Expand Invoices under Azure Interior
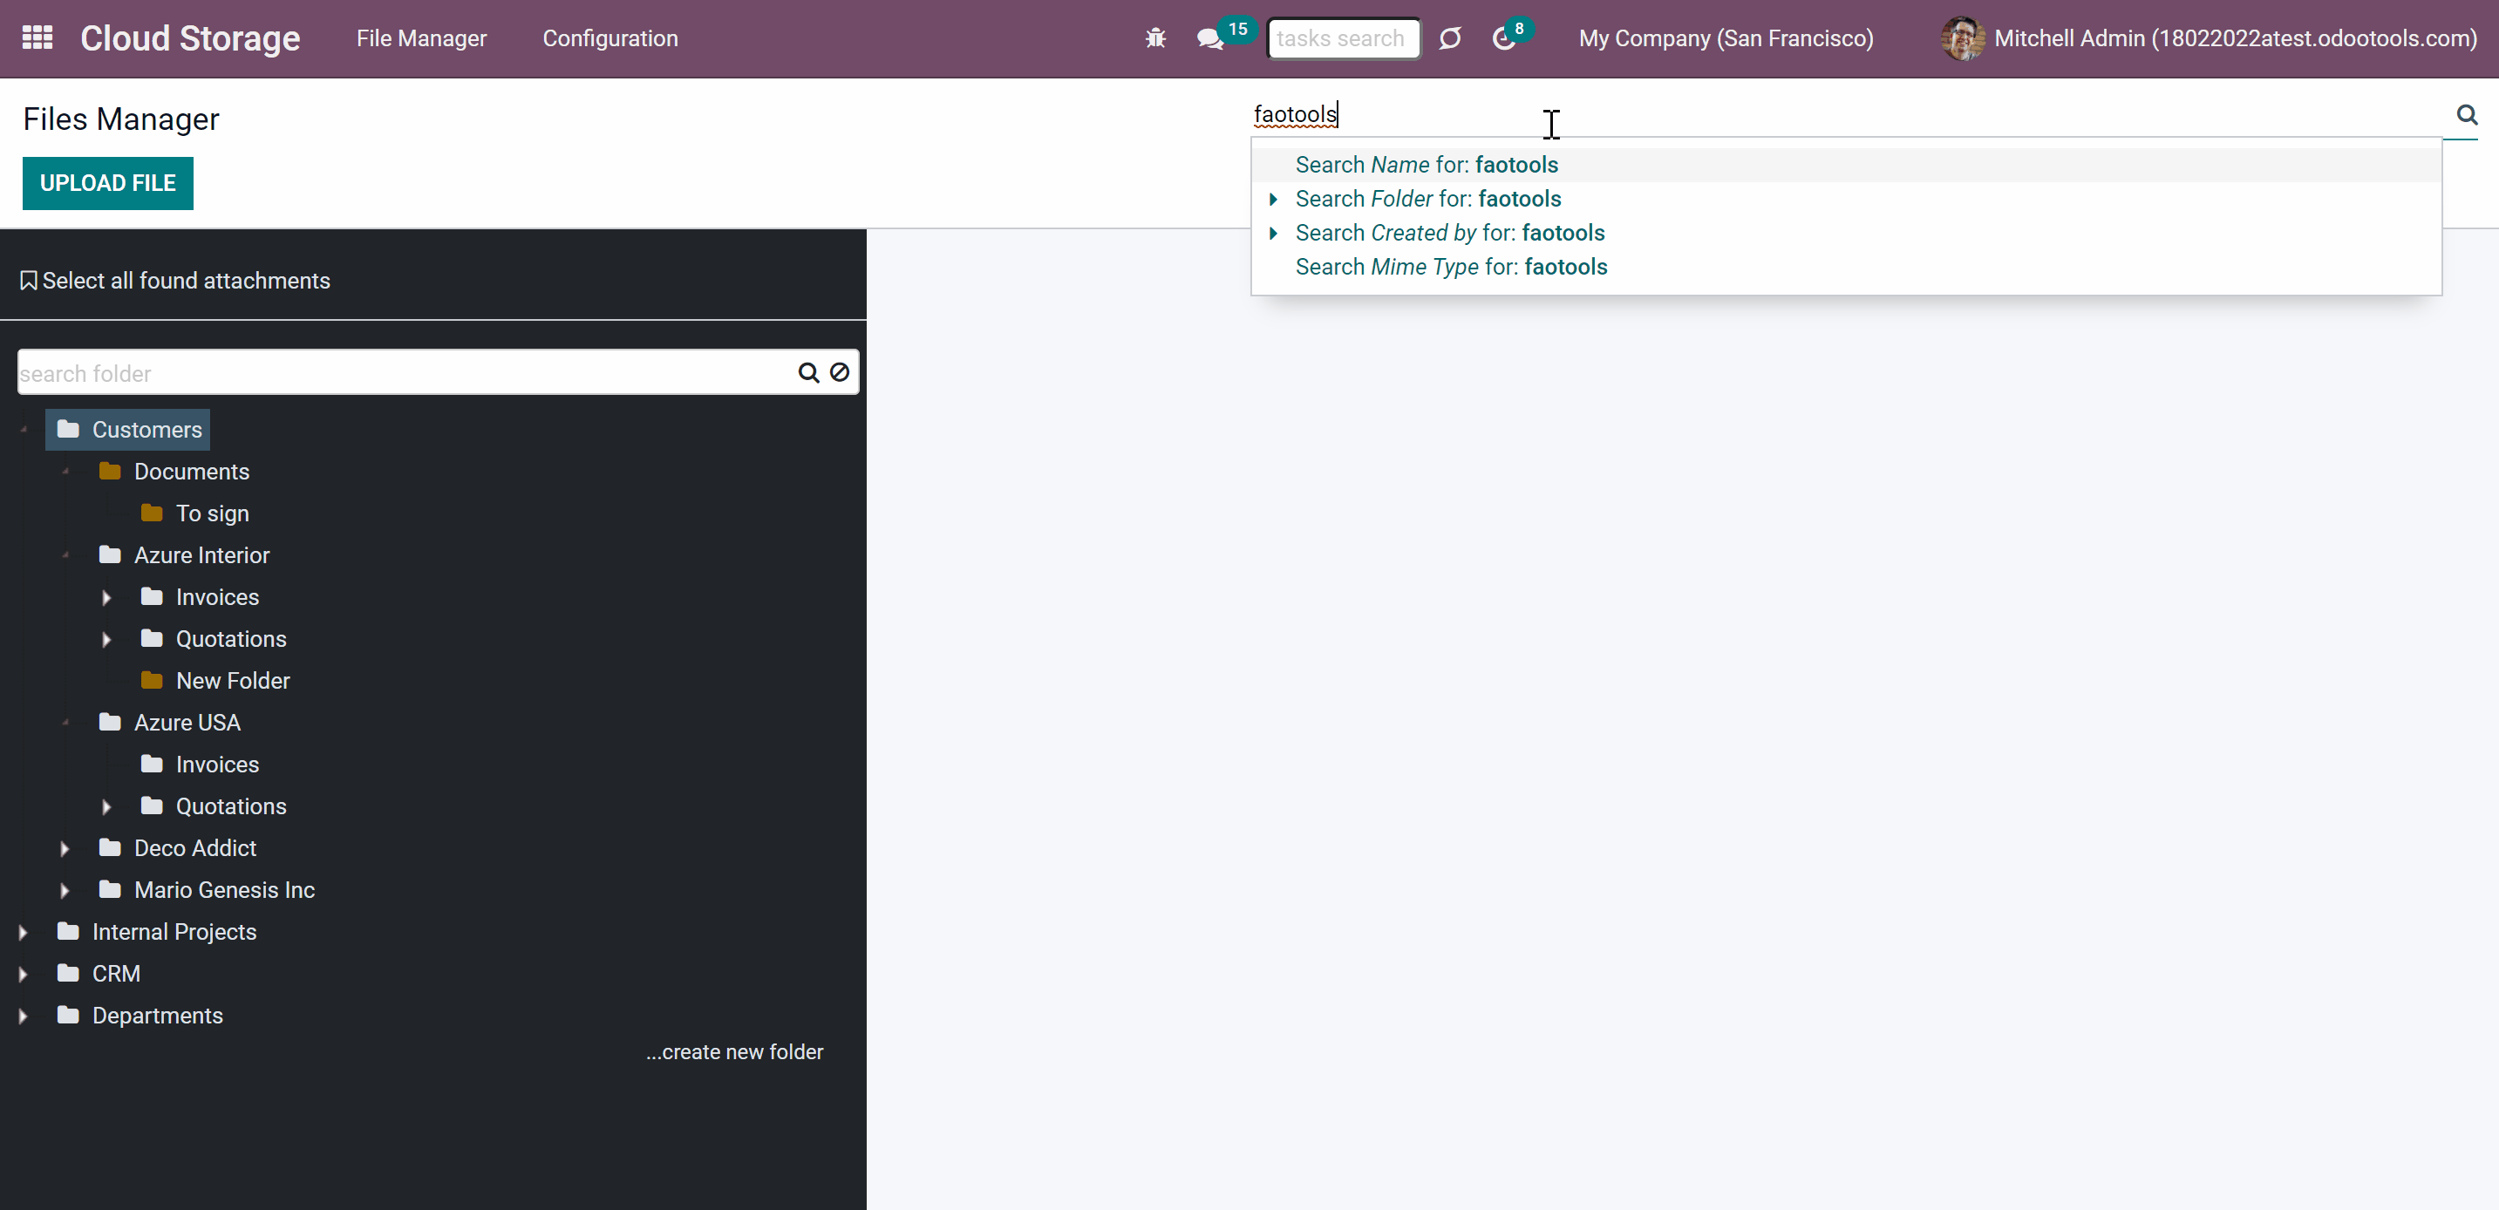The width and height of the screenshot is (2499, 1210). pyautogui.click(x=106, y=597)
